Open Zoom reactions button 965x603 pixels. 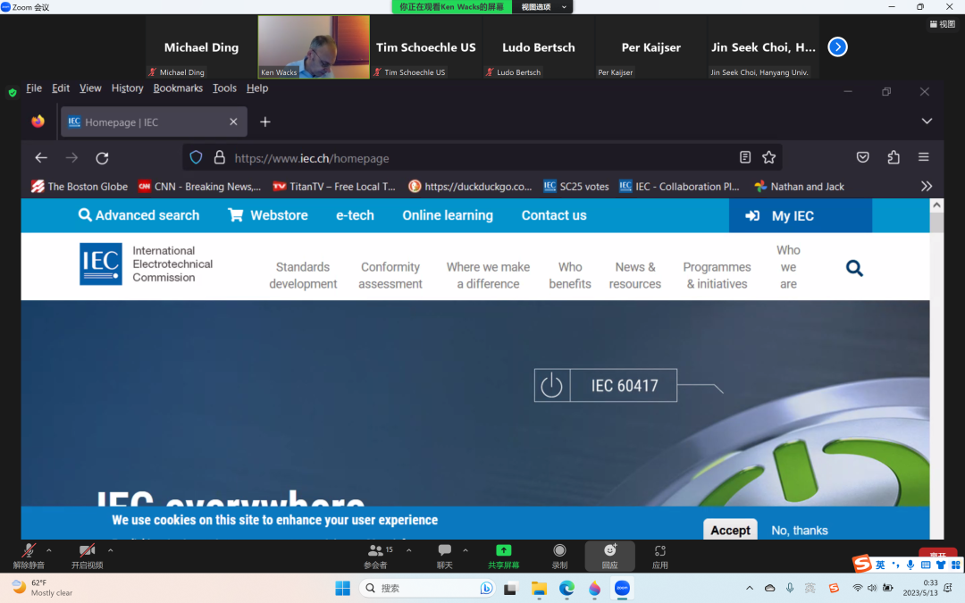[x=610, y=556]
